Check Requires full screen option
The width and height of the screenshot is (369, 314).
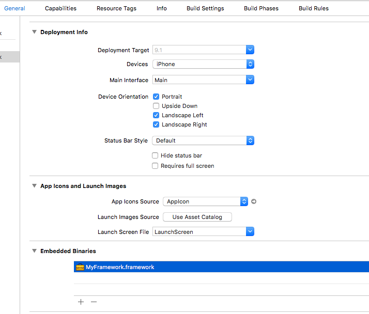[155, 166]
